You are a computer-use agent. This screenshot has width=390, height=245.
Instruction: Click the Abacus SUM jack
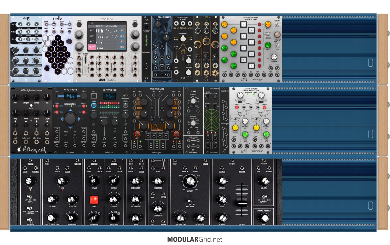157,147
